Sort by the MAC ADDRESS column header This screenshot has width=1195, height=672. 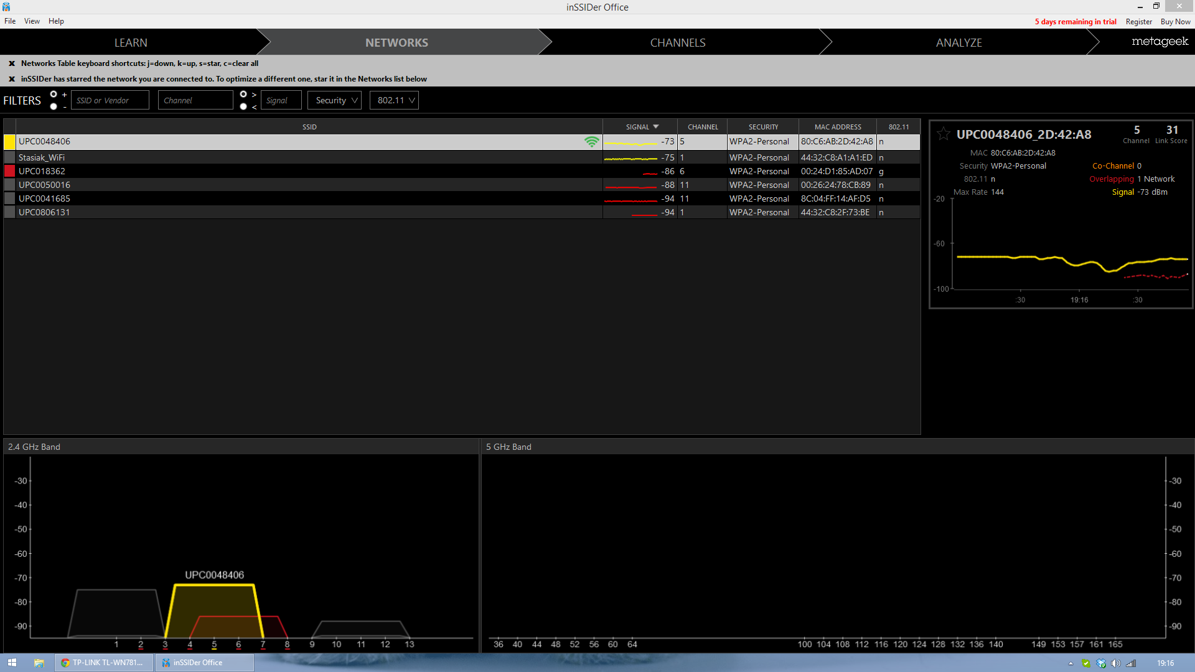pos(838,127)
